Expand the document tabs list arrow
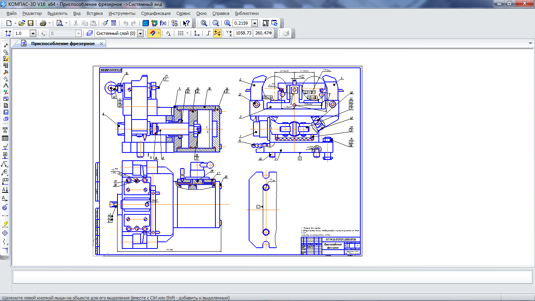 (530, 43)
